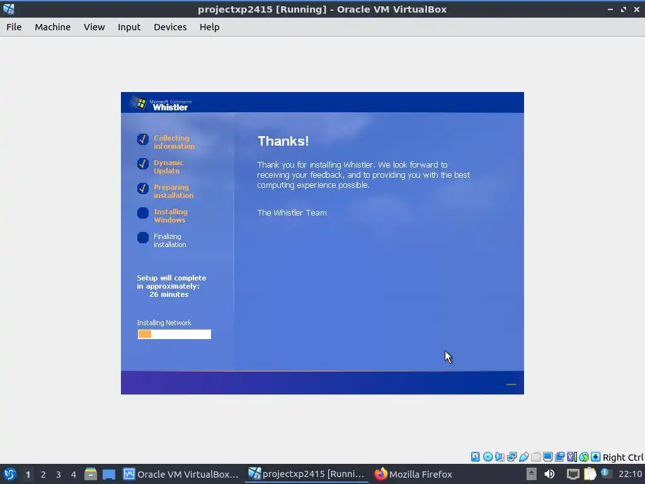Click the Thanks! heading in setup
The width and height of the screenshot is (645, 484).
(x=283, y=141)
